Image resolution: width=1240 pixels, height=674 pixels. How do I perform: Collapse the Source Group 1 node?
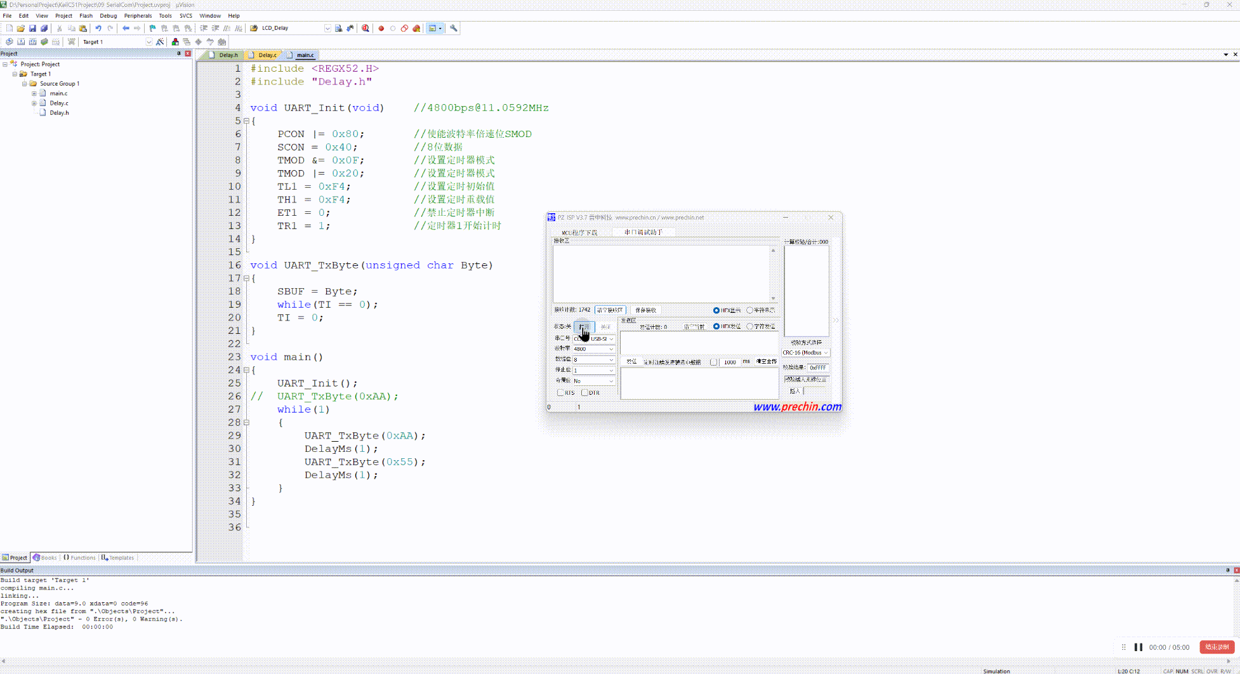pos(25,84)
